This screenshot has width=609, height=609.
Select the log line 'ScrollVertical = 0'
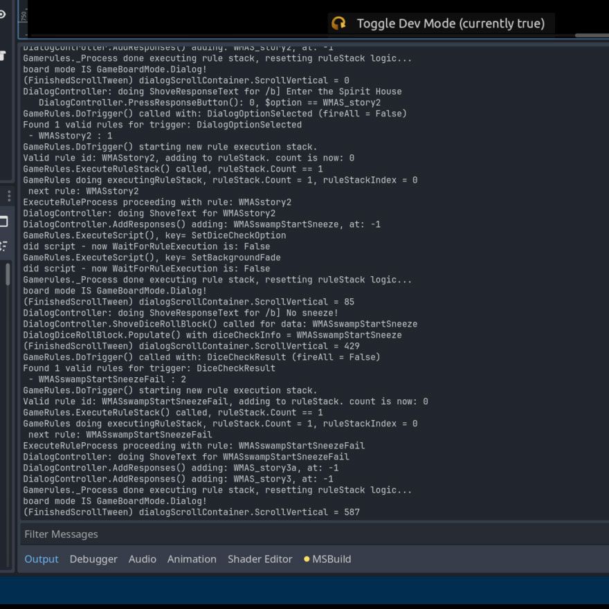click(186, 80)
